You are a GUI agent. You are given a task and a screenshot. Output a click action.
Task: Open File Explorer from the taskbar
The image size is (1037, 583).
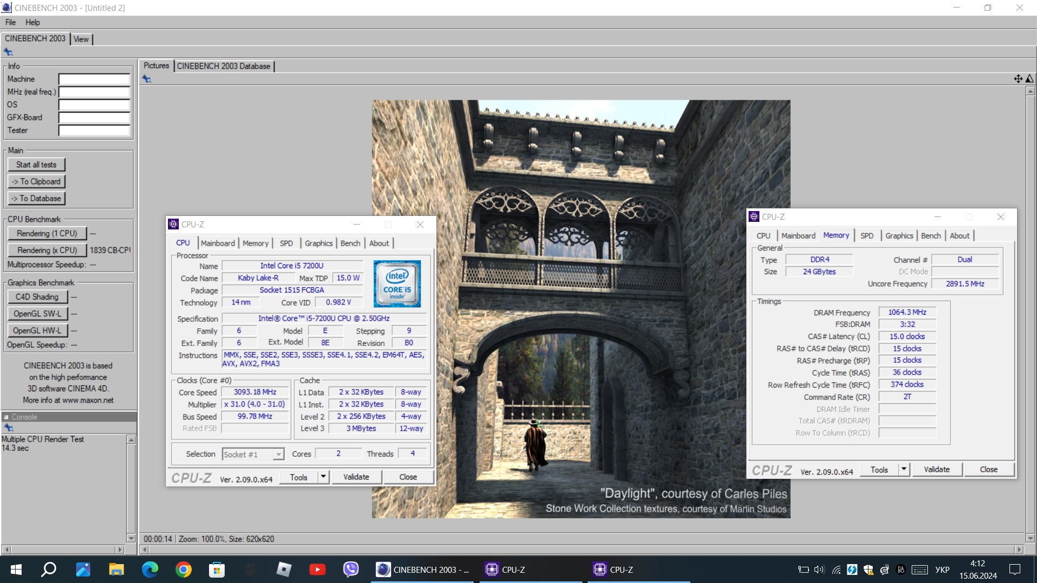117,570
